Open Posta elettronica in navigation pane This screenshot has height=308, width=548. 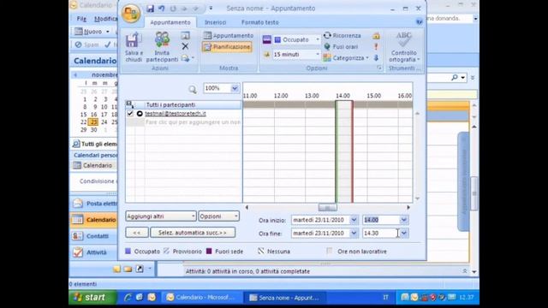93,204
